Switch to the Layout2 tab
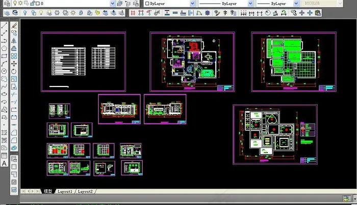 pyautogui.click(x=85, y=191)
